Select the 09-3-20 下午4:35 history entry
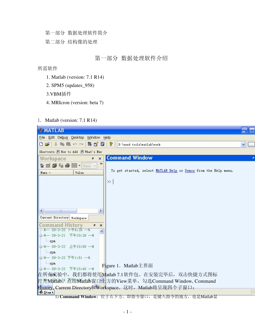Image resolution: width=255 pixels, height=330 pixels. tap(67, 230)
